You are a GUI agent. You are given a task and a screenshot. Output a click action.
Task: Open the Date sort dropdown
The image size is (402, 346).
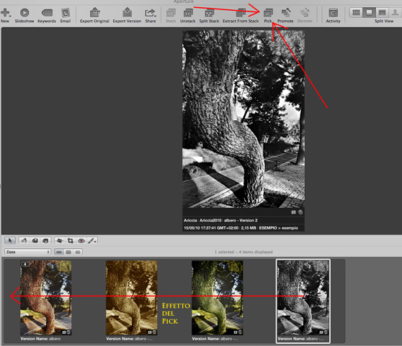click(x=27, y=252)
